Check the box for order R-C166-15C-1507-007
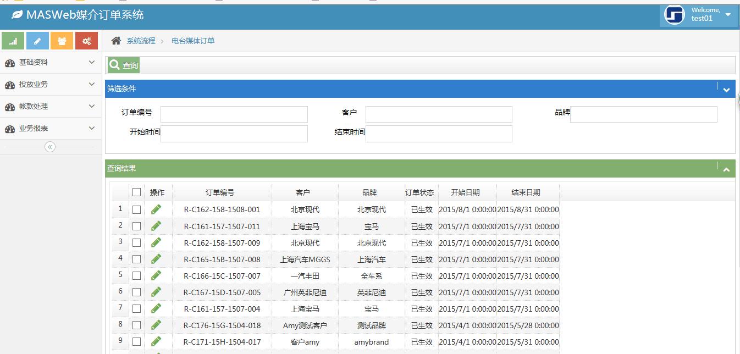 click(x=136, y=275)
